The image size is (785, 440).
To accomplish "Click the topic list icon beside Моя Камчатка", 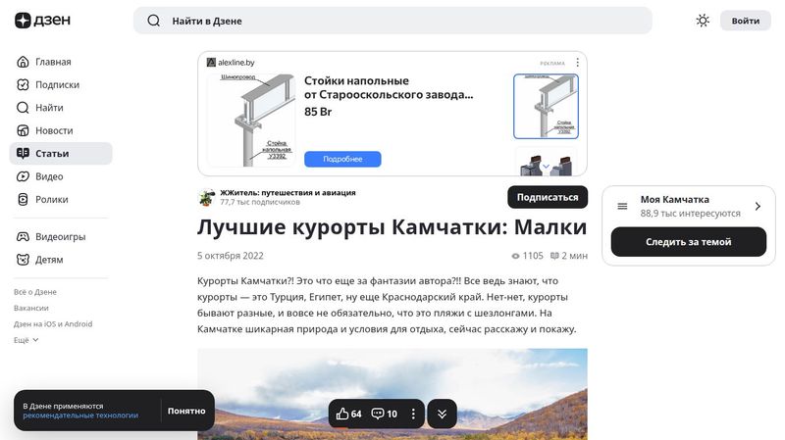I will (x=622, y=206).
